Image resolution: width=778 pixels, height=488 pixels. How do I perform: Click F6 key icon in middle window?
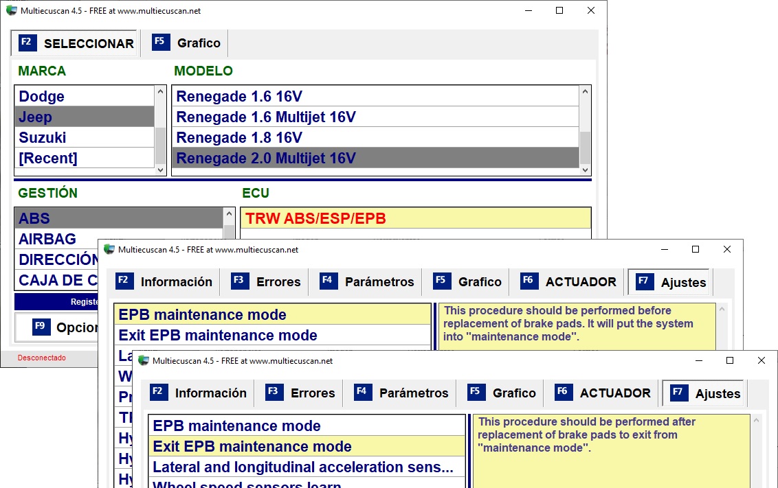529,281
